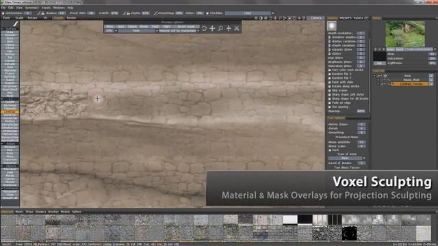Click the magnifier zoom icon in Preview options
The image size is (438, 246).
click(x=220, y=28)
